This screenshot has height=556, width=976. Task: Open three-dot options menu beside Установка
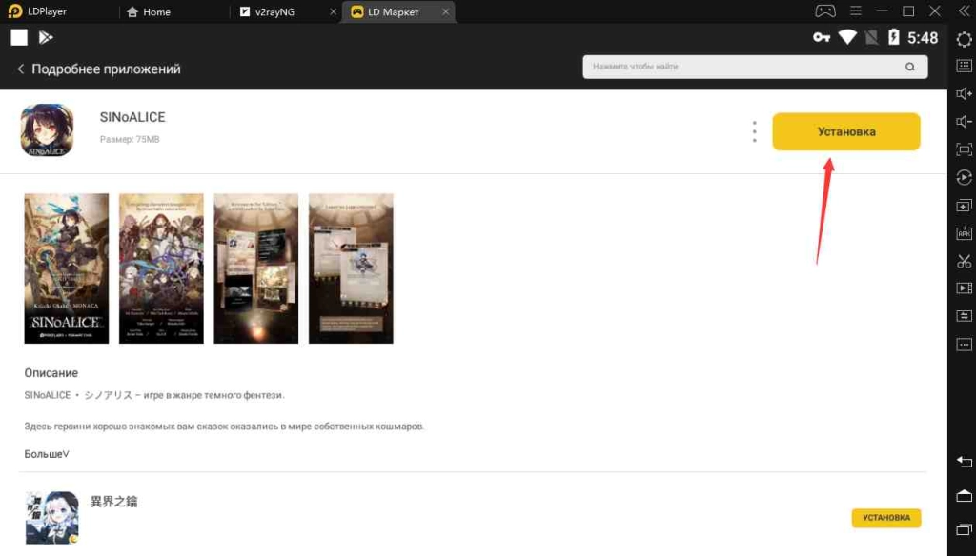click(x=754, y=131)
